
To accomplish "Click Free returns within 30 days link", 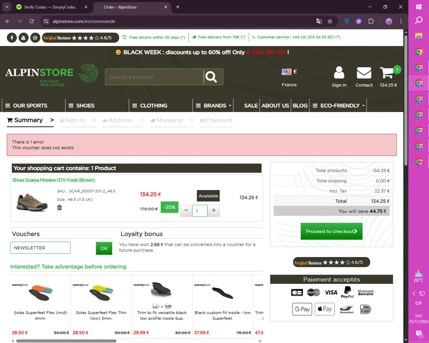I will click(154, 37).
